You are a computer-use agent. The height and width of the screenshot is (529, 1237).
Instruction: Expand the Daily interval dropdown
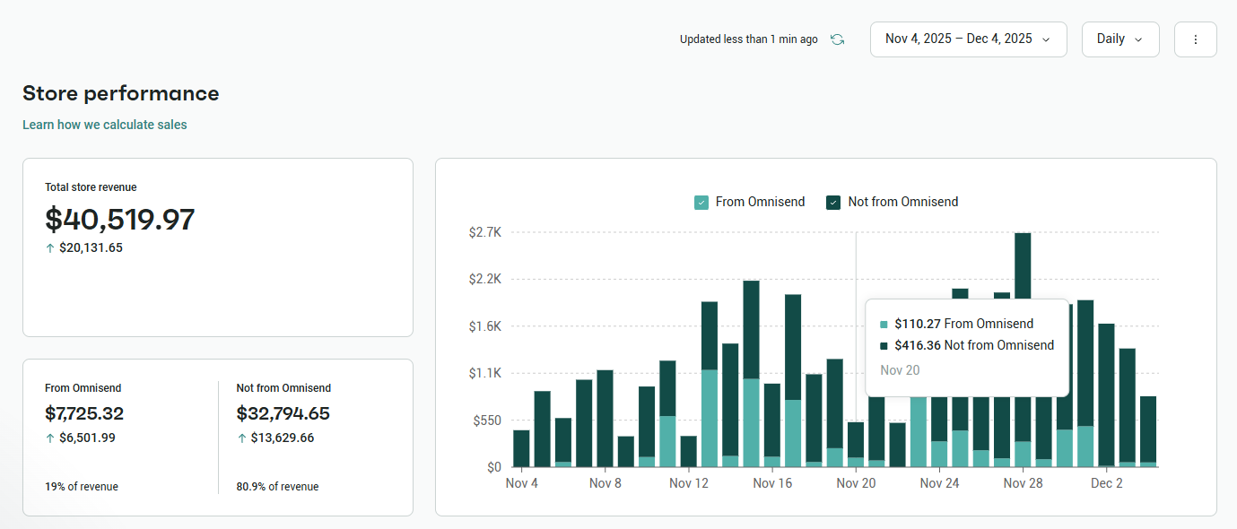coord(1119,39)
